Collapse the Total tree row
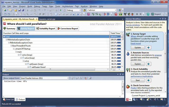169x107 pixels. point(4,37)
